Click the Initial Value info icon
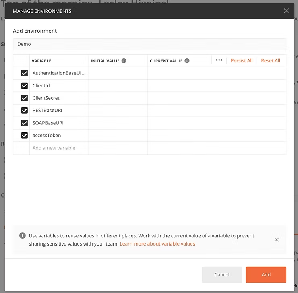Image resolution: width=298 pixels, height=293 pixels. click(x=124, y=61)
